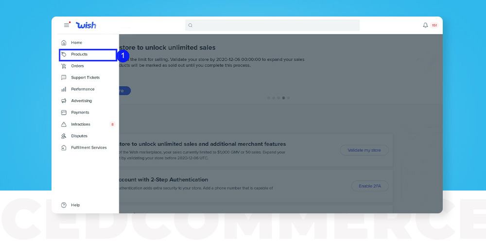This screenshot has width=486, height=243.
Task: Click the Performance bar chart icon
Action: [64, 89]
